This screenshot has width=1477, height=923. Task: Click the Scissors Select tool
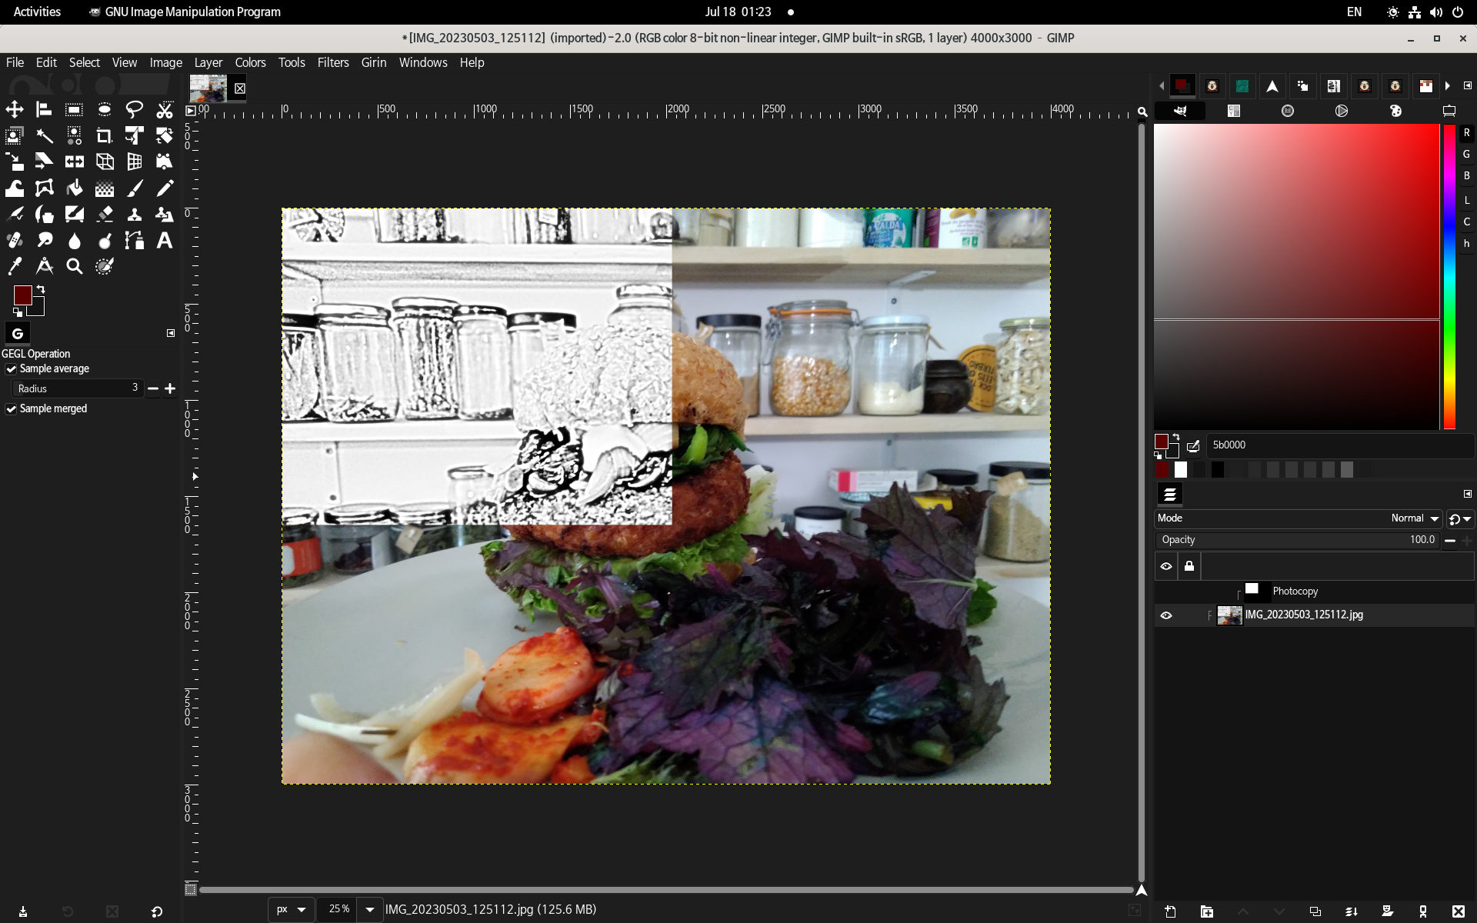coord(164,110)
